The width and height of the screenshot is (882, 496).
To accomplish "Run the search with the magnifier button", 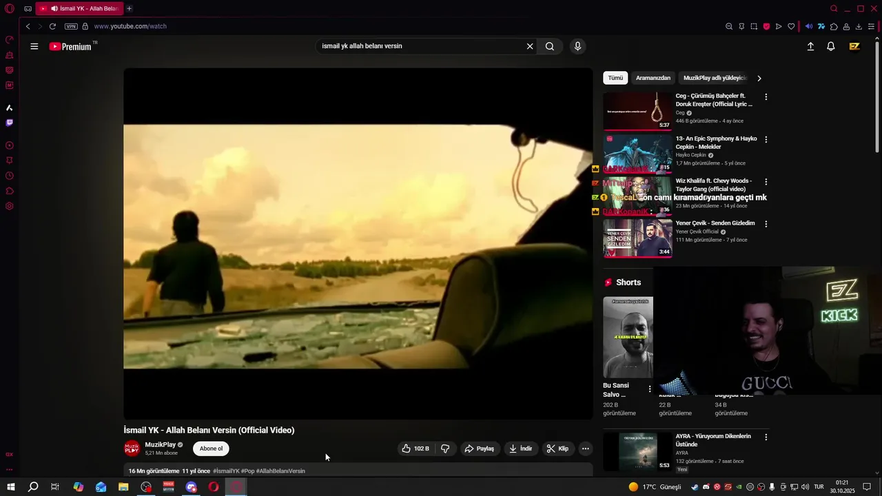I will (x=550, y=46).
